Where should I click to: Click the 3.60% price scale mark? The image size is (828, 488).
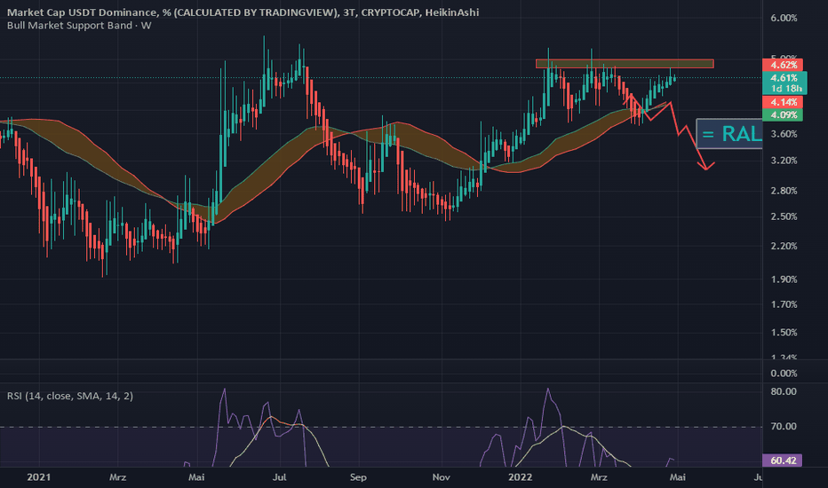point(784,134)
